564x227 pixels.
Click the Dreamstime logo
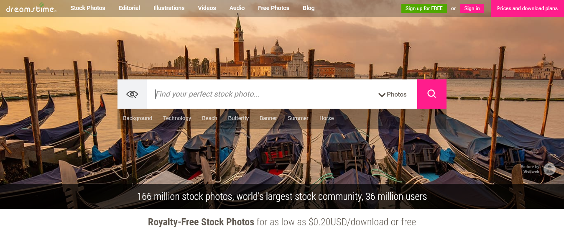[x=31, y=8]
